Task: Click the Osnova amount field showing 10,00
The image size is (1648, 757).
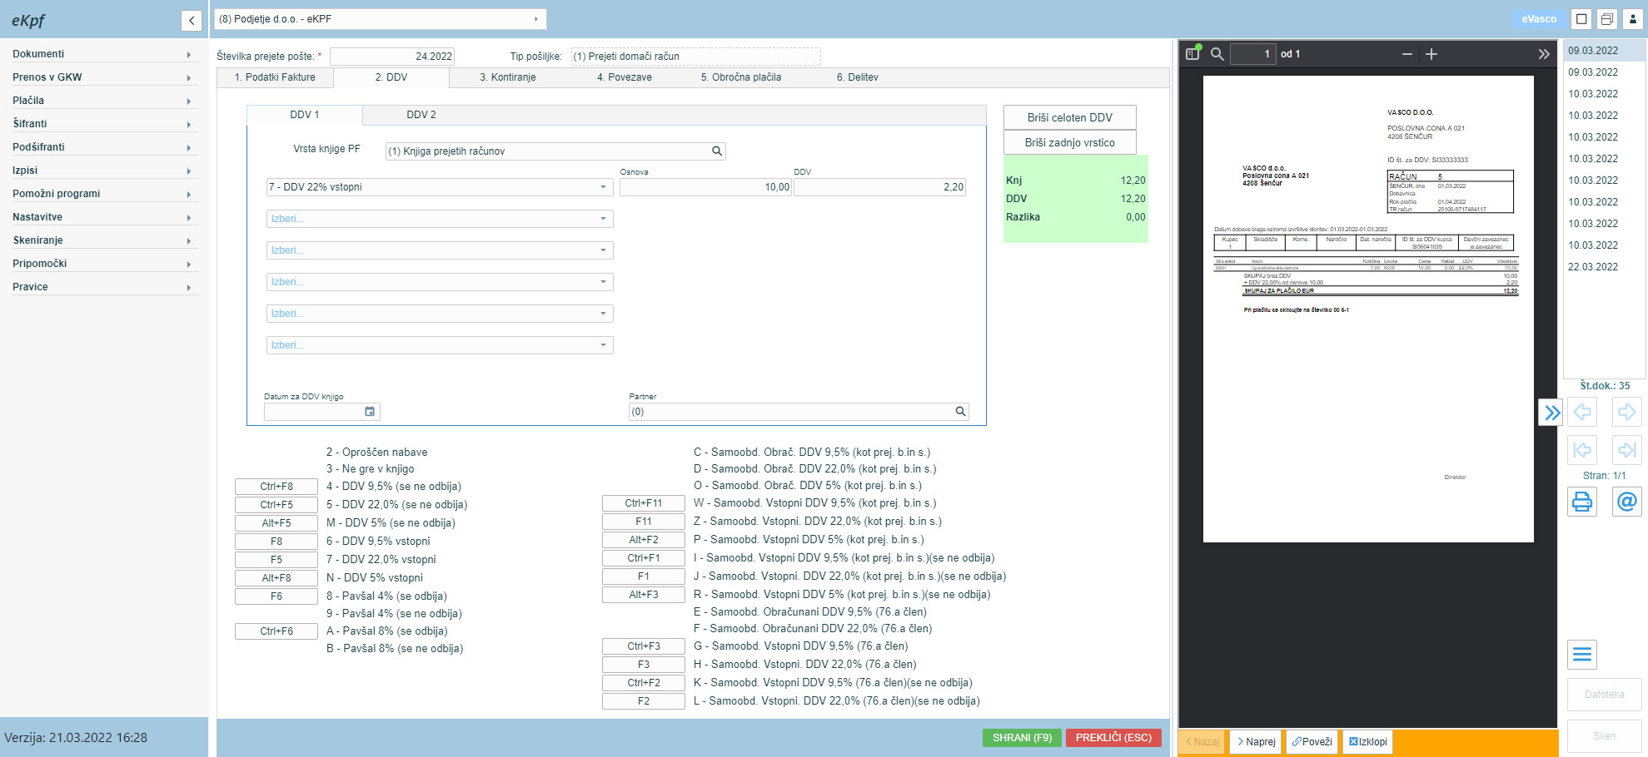Action: tap(705, 187)
